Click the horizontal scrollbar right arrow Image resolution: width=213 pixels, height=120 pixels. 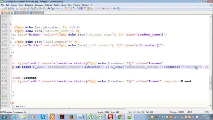click(208, 108)
